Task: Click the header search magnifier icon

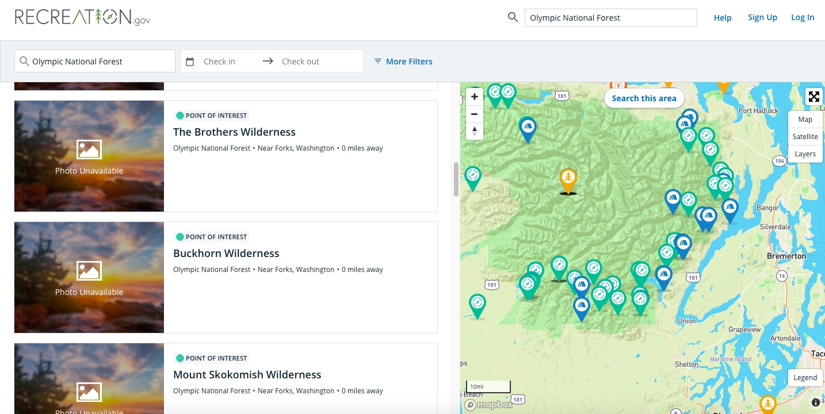Action: (513, 18)
